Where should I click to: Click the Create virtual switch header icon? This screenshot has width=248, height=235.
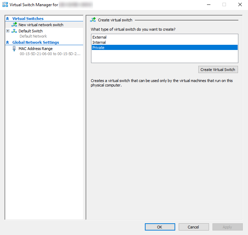tap(93, 20)
